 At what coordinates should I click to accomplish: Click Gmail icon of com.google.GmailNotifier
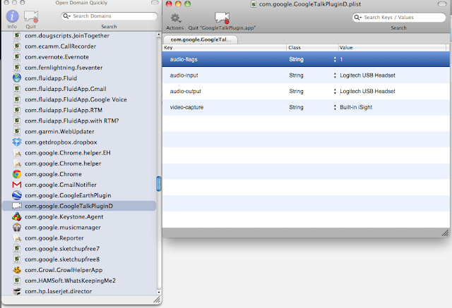[17, 185]
